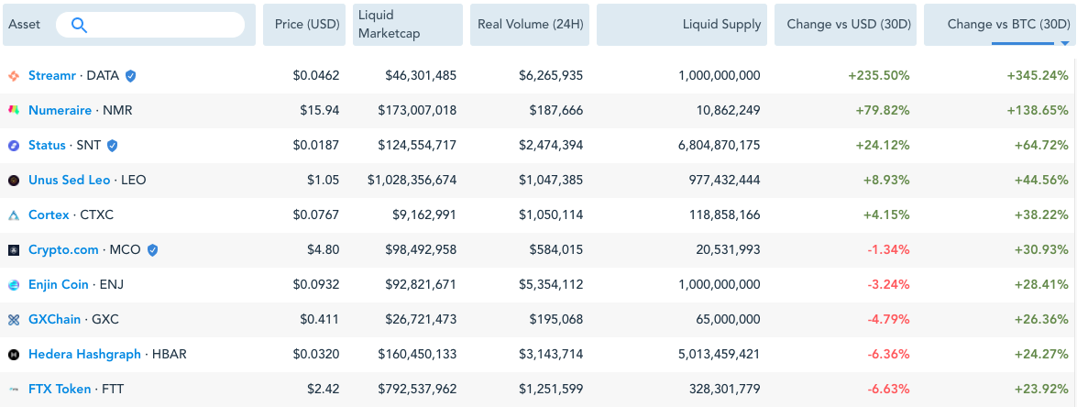The image size is (1077, 407).
Task: Open the Status asset link
Action: click(x=47, y=146)
